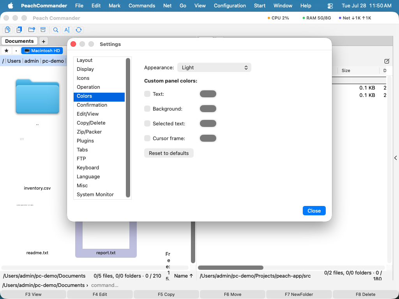Select the report.txt file
Image resolution: width=399 pixels, height=299 pixels.
[x=106, y=239]
